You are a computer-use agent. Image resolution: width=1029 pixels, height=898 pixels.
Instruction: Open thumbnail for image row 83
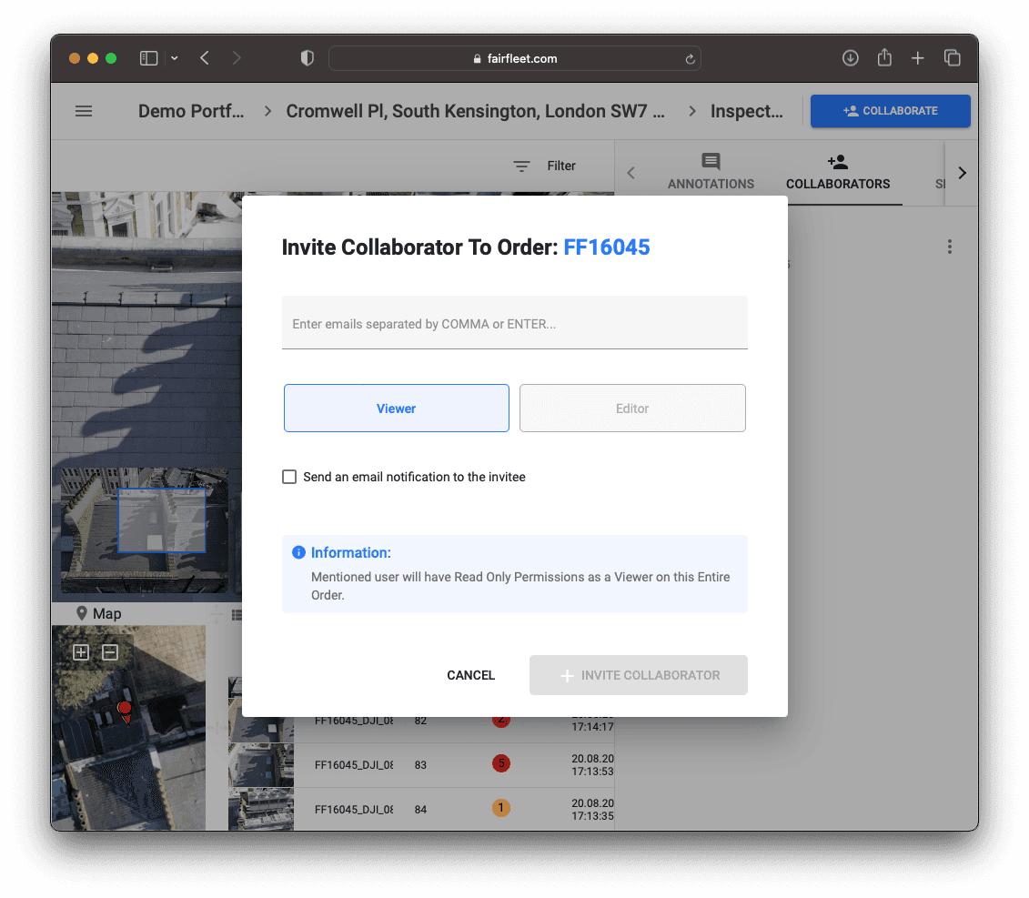click(x=261, y=765)
